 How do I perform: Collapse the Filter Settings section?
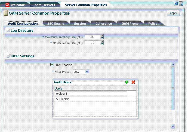[8, 56]
